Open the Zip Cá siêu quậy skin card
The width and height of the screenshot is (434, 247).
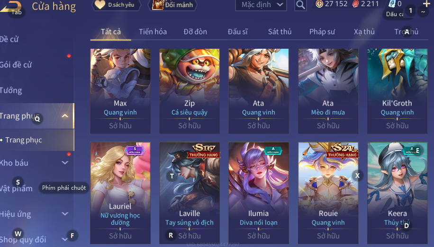coord(190,91)
